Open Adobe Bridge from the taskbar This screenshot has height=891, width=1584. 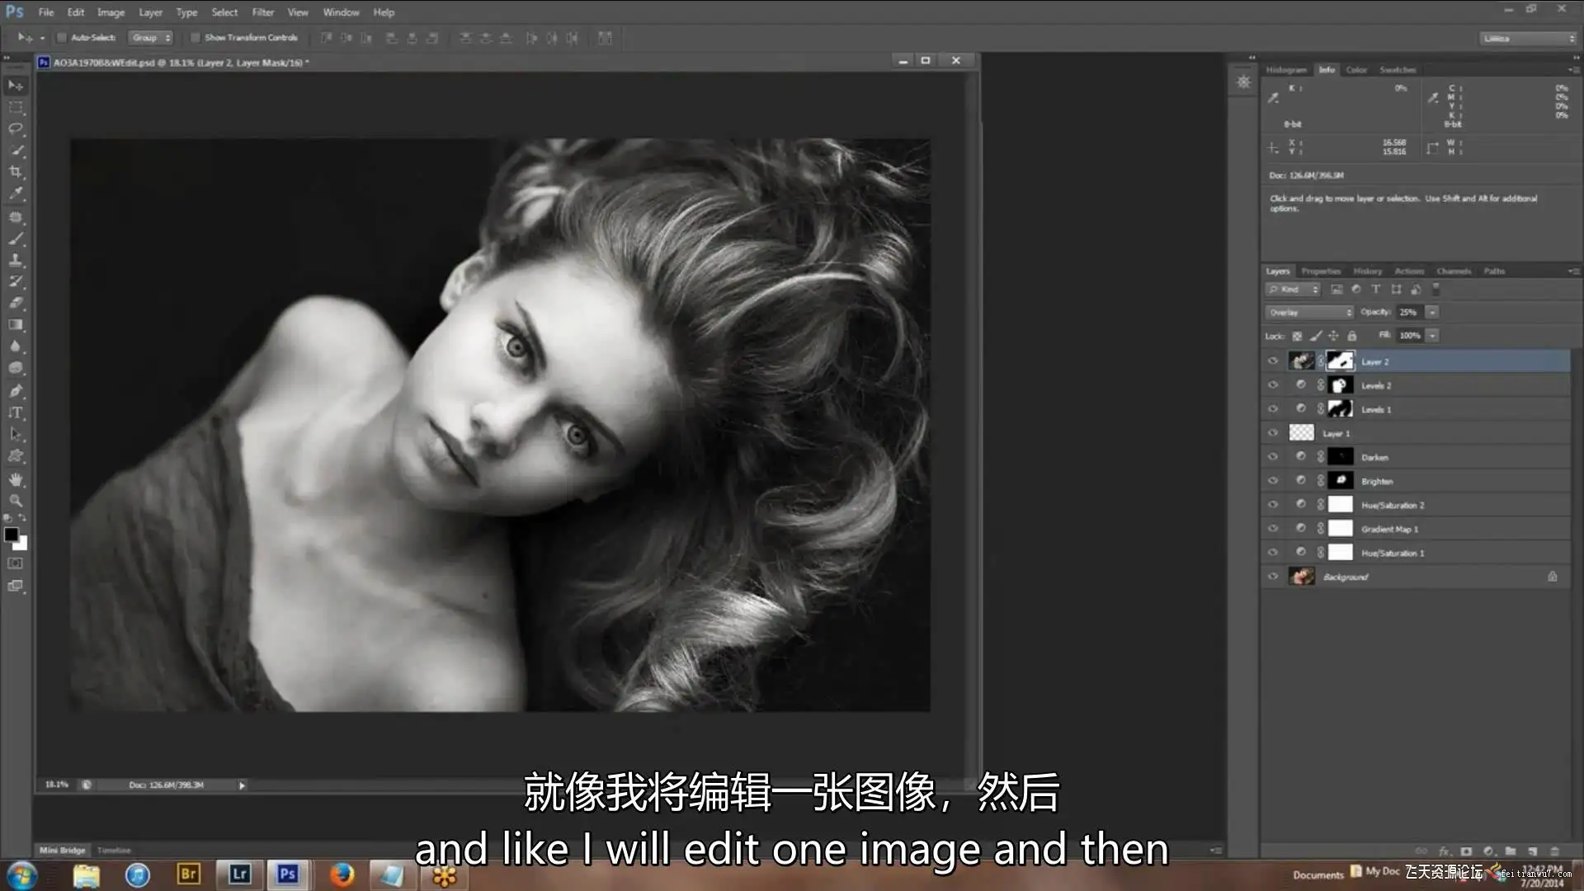point(189,874)
